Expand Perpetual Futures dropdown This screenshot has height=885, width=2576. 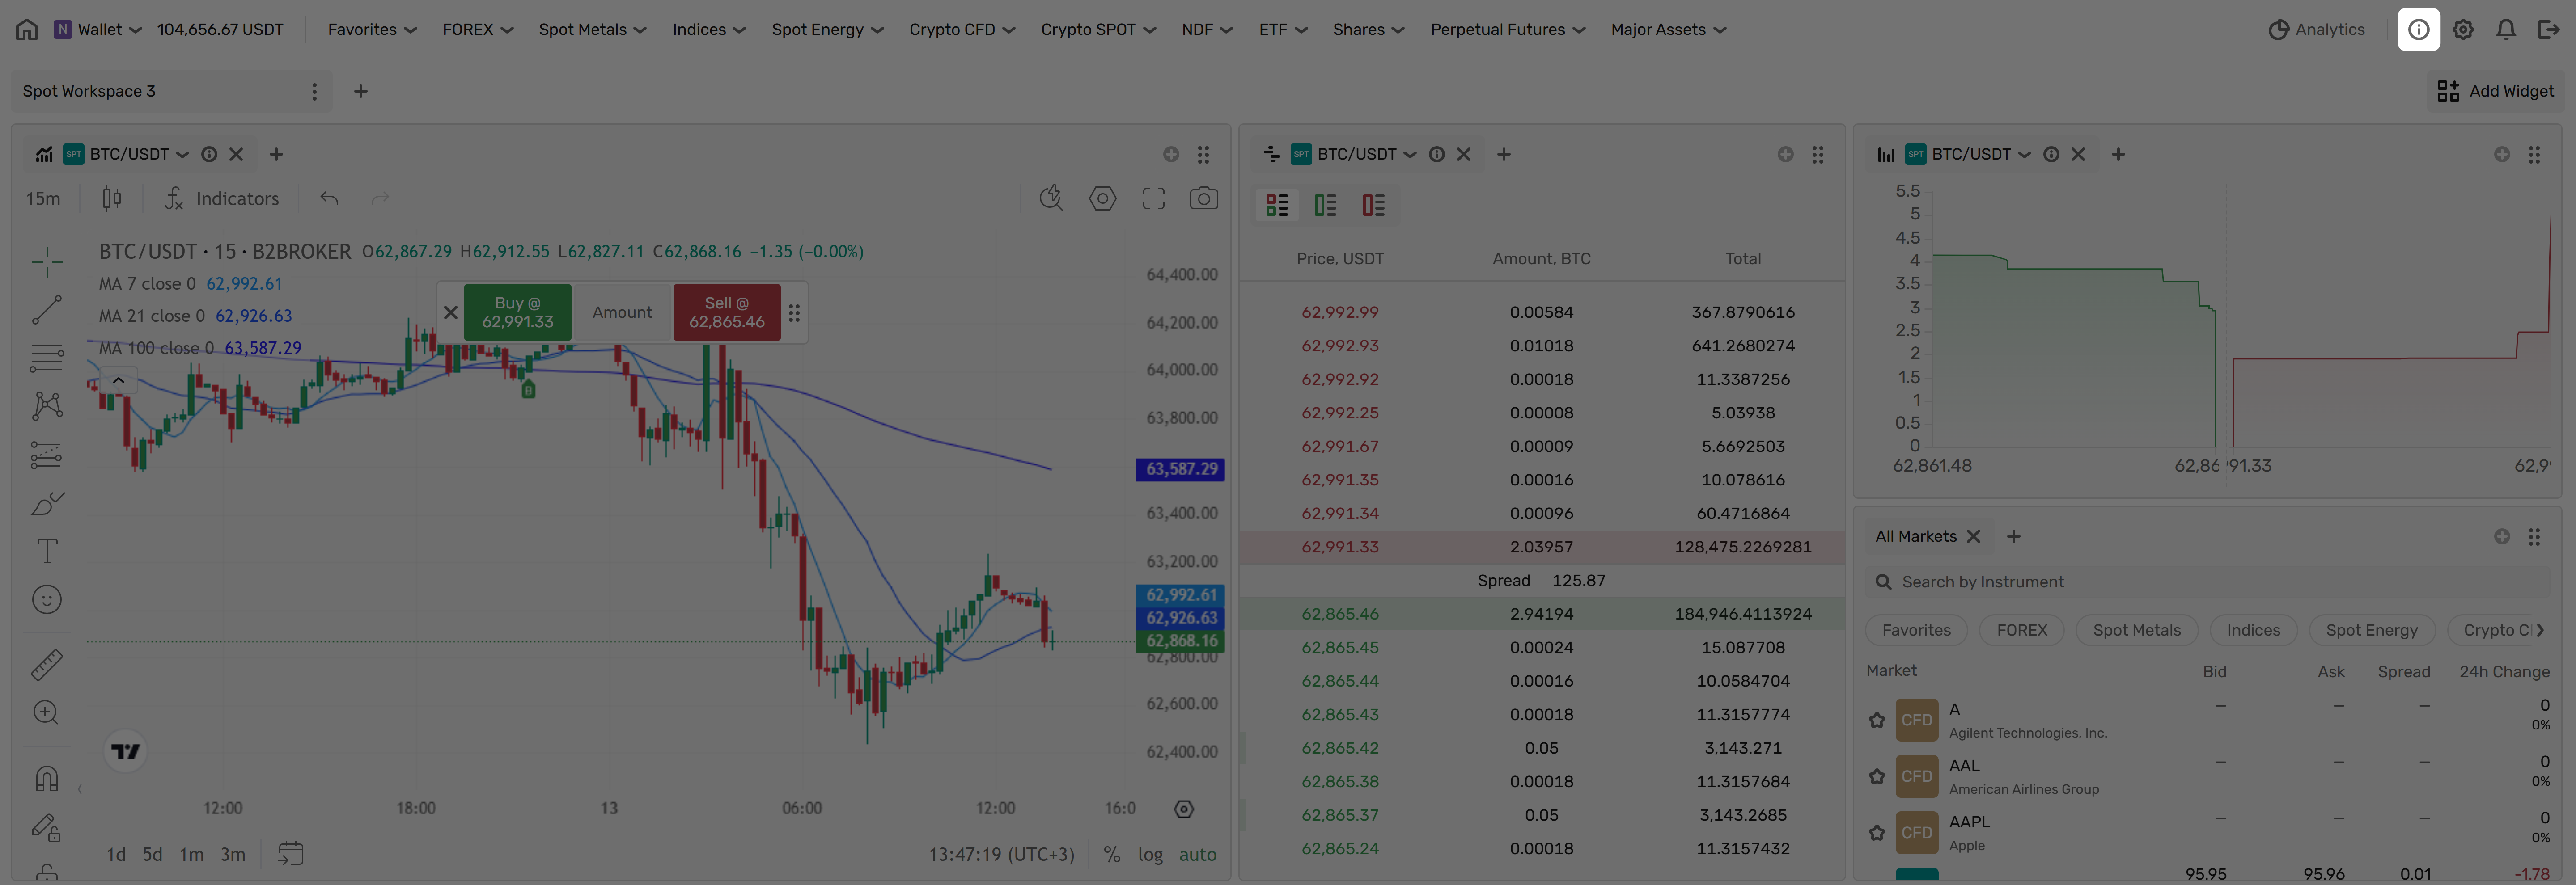pos(1507,29)
